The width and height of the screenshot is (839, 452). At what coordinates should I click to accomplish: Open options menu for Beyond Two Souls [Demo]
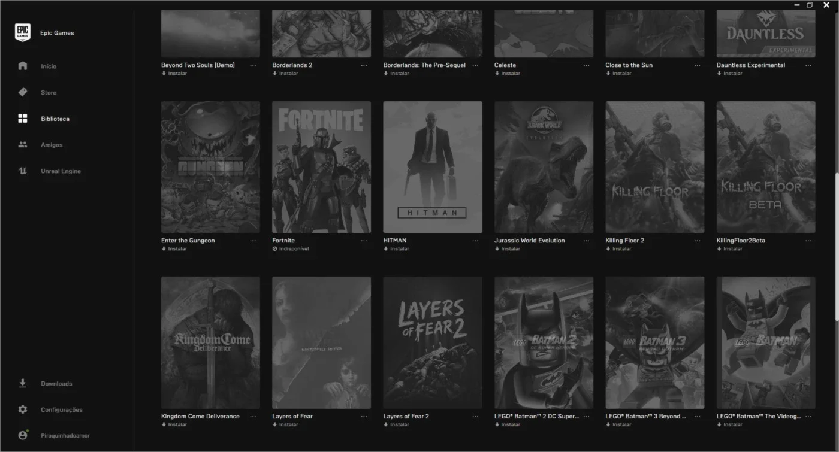pos(253,65)
